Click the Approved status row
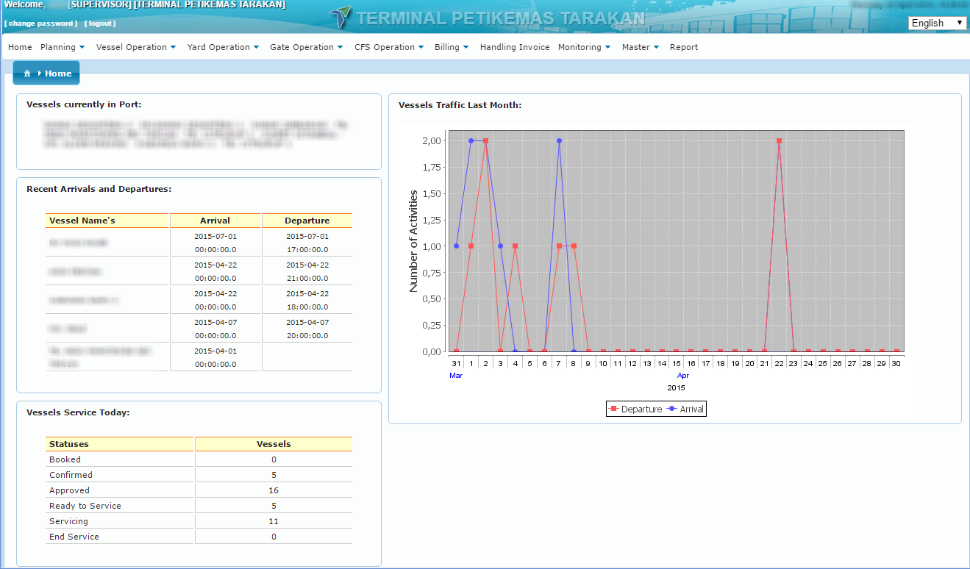This screenshot has width=970, height=569. coord(199,490)
